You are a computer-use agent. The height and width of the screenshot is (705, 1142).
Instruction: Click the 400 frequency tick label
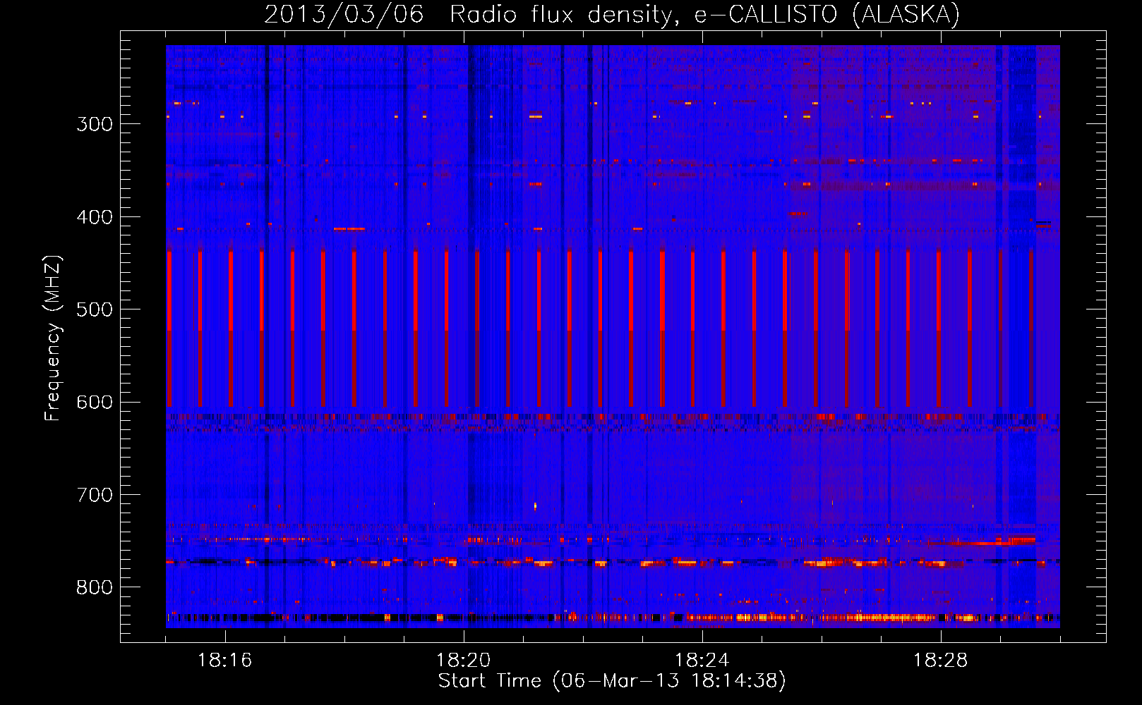click(95, 217)
